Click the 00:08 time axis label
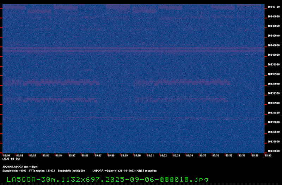The width and height of the screenshot is (282, 185). pos(111,155)
